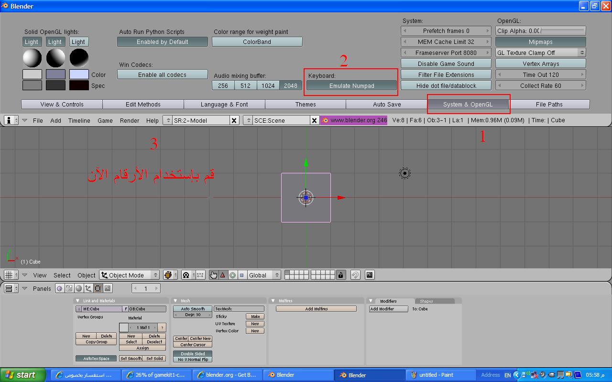
Task: Click the Add Multires button
Action: click(x=316, y=309)
